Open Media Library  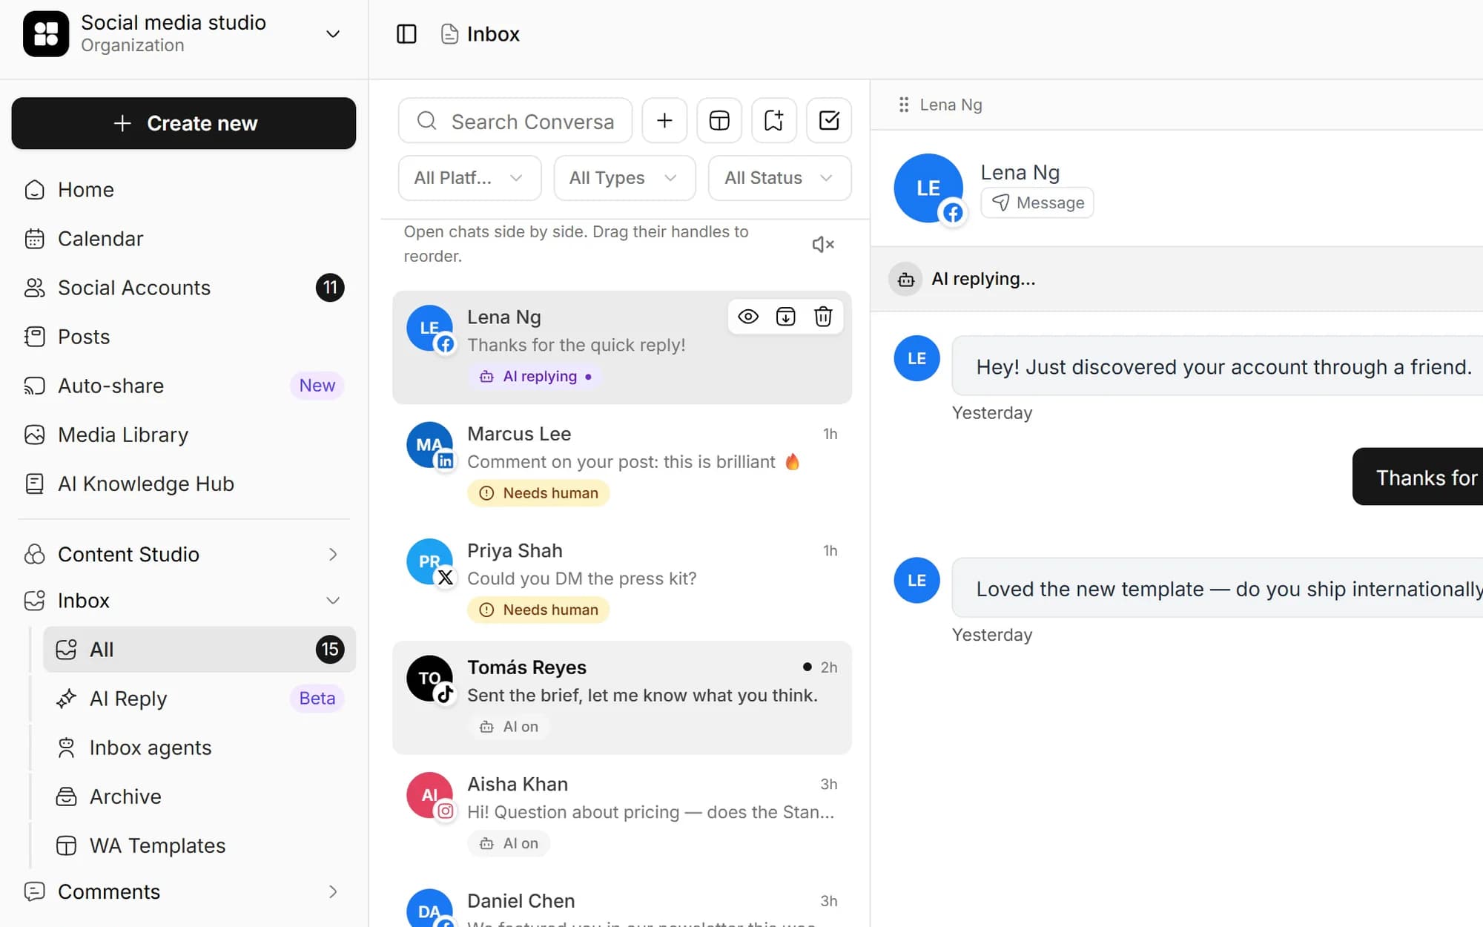184,435
